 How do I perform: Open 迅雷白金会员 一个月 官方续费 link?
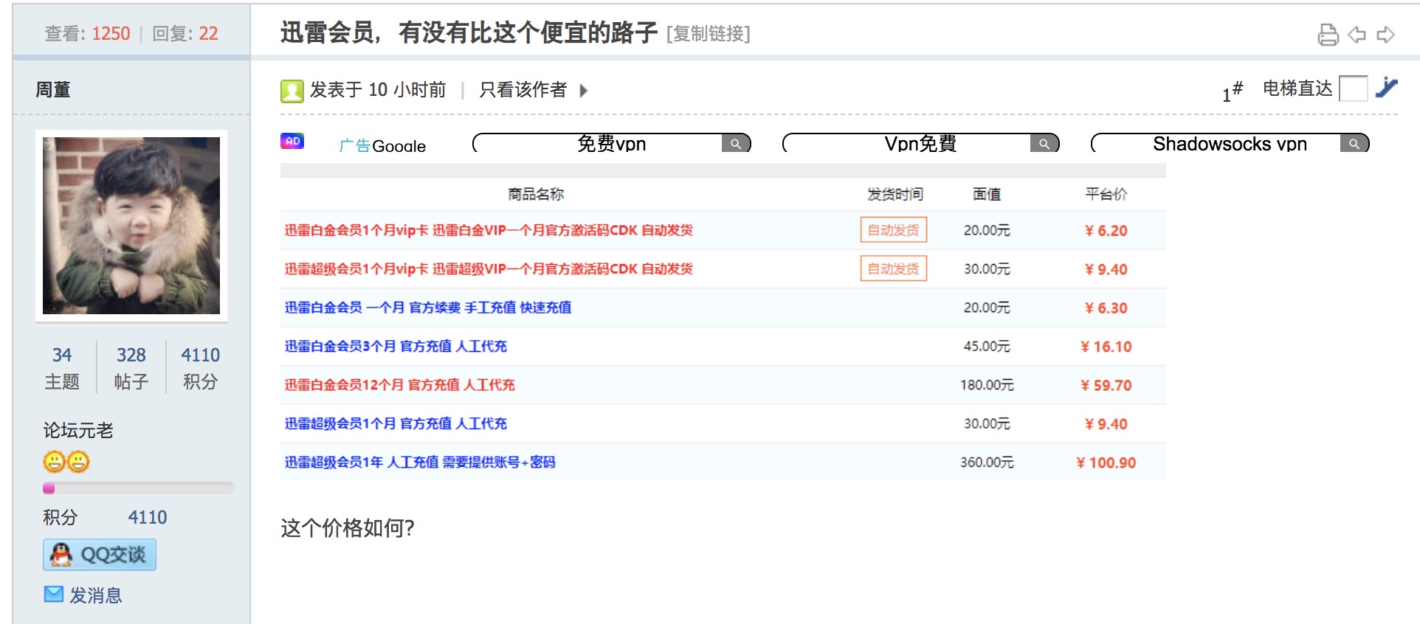pyautogui.click(x=428, y=308)
